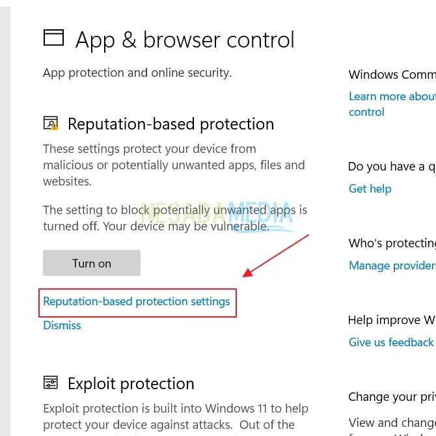The height and width of the screenshot is (436, 436).
Task: Click the Get help link
Action: [x=370, y=189]
